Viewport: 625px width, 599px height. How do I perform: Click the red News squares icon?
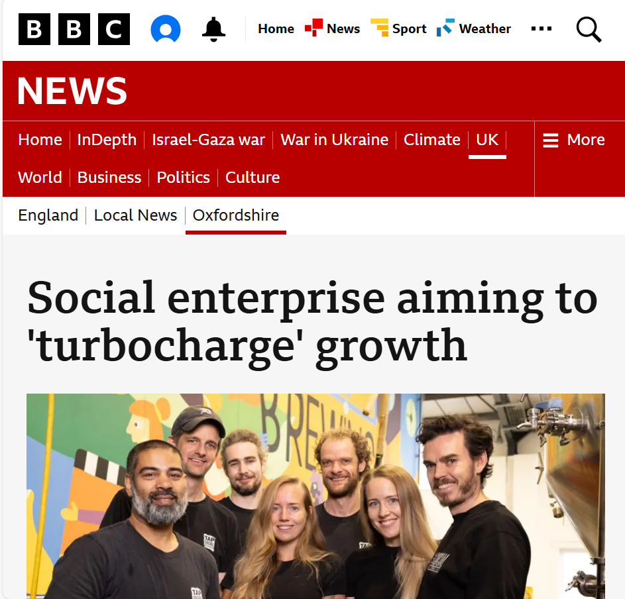(313, 28)
